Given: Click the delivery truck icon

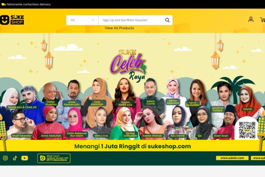Looking at the screenshot, I should point(4,4).
